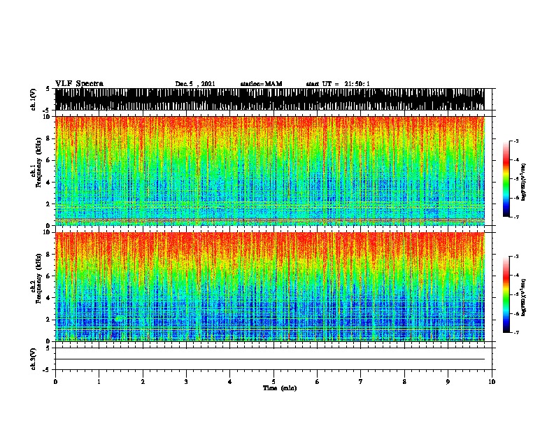Click the time axis tick label "5"
Viewport: 554px width, 428px height.
pyautogui.click(x=274, y=382)
